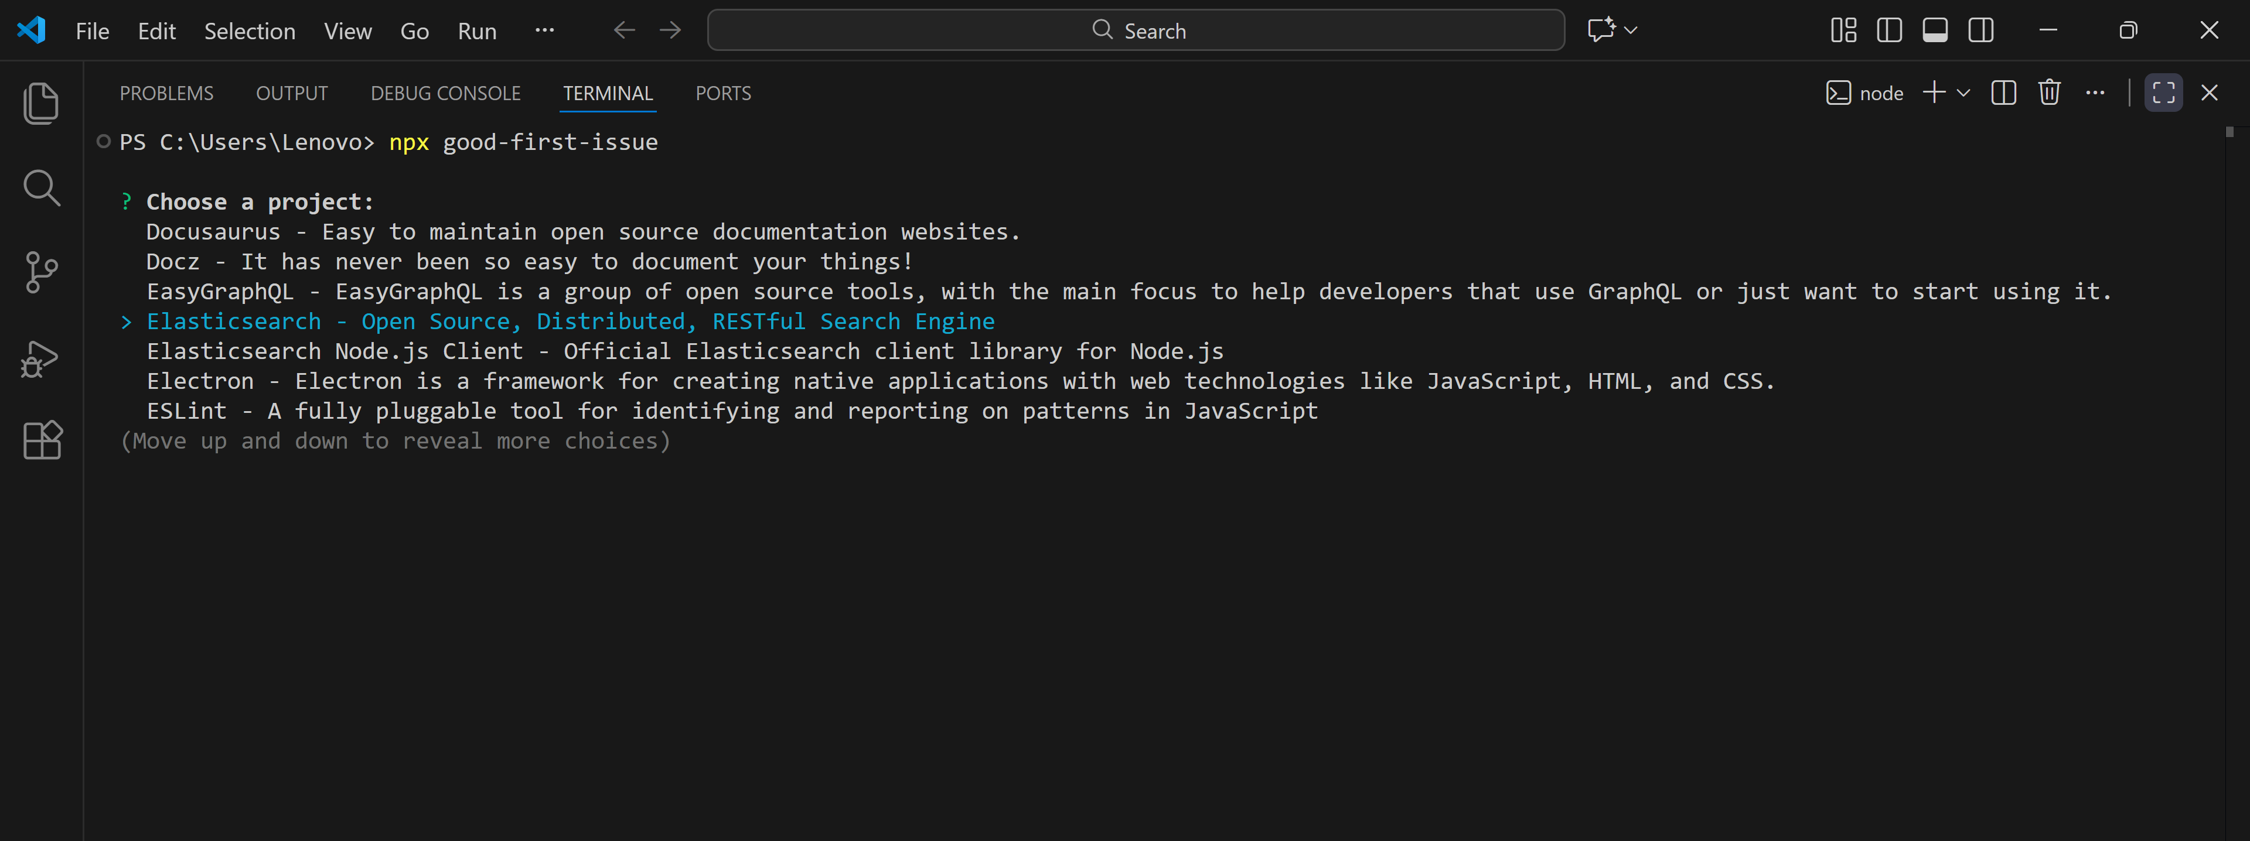Split the terminal

point(2004,93)
